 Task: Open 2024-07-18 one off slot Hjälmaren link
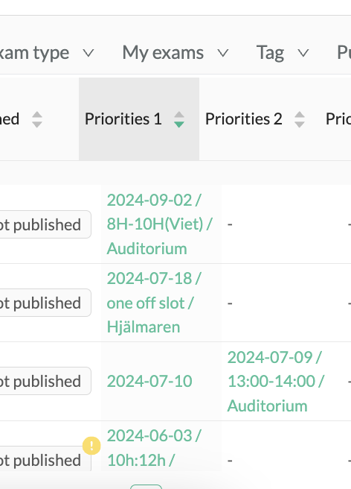click(155, 303)
